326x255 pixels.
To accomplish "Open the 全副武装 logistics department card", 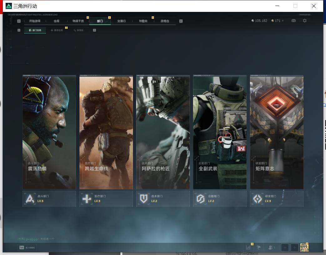I will pyautogui.click(x=220, y=132).
